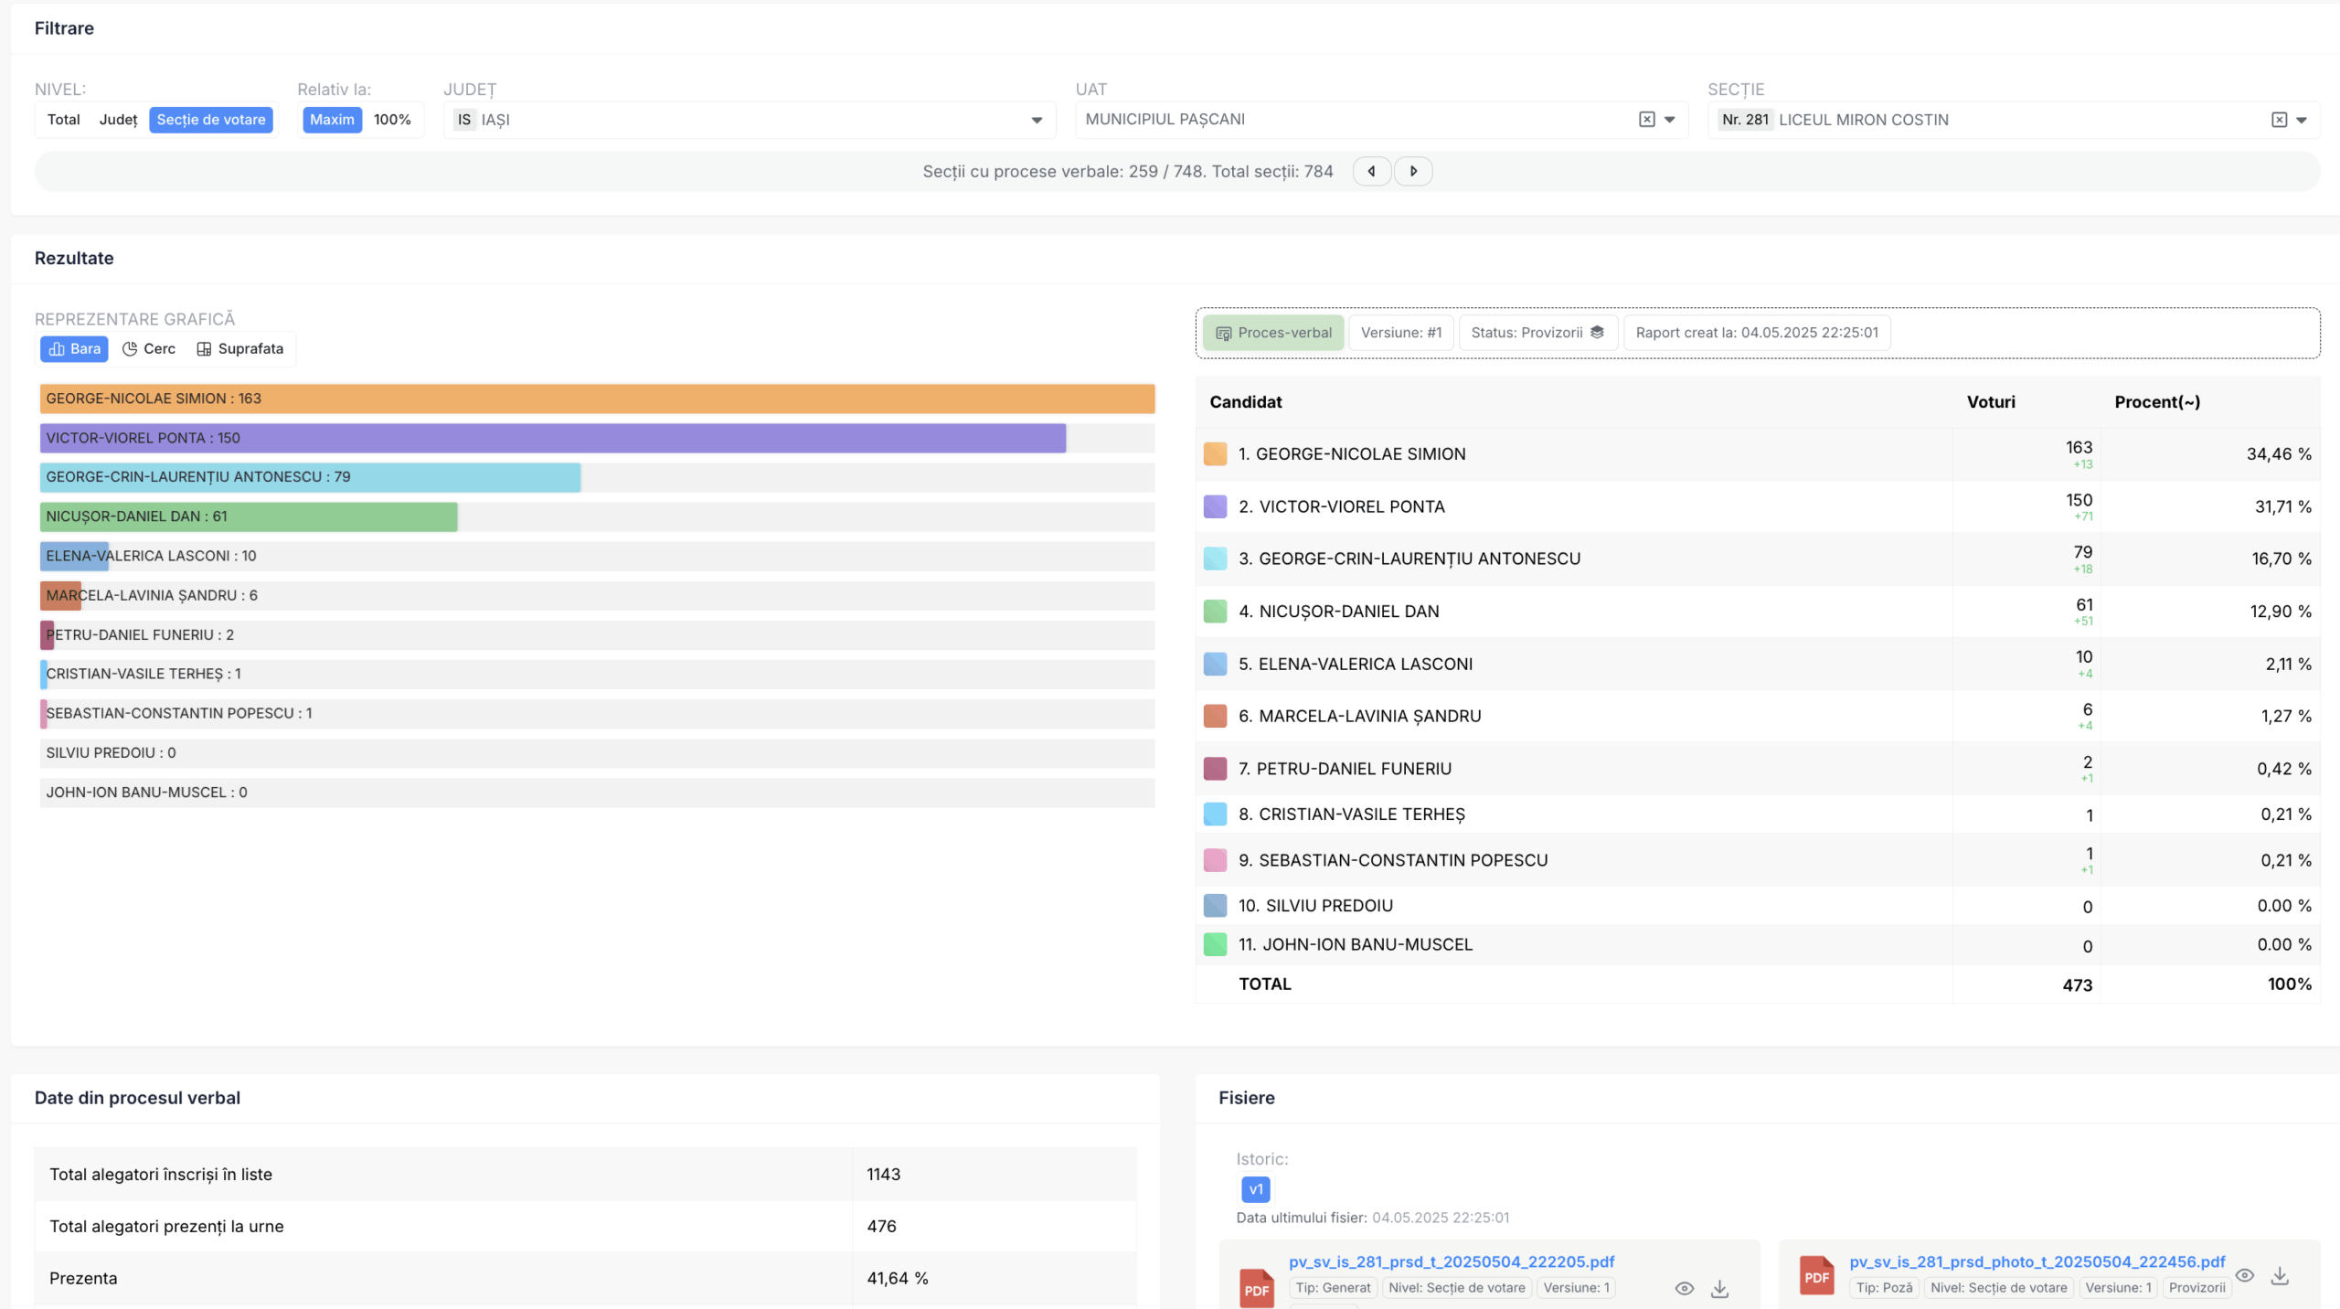The width and height of the screenshot is (2340, 1309).
Task: Go to previous section using left arrow
Action: coord(1371,171)
